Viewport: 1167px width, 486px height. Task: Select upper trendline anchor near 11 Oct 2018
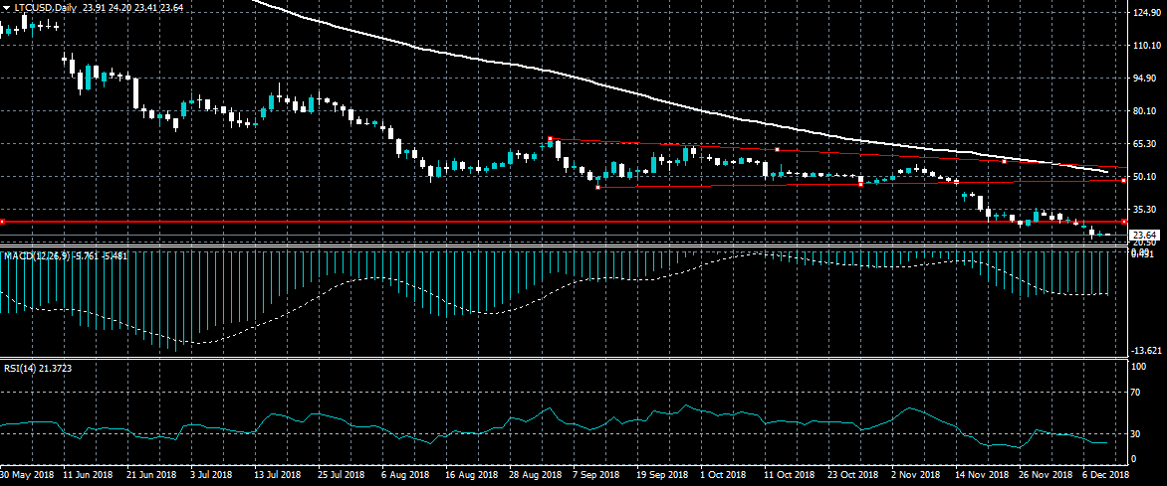coord(777,149)
